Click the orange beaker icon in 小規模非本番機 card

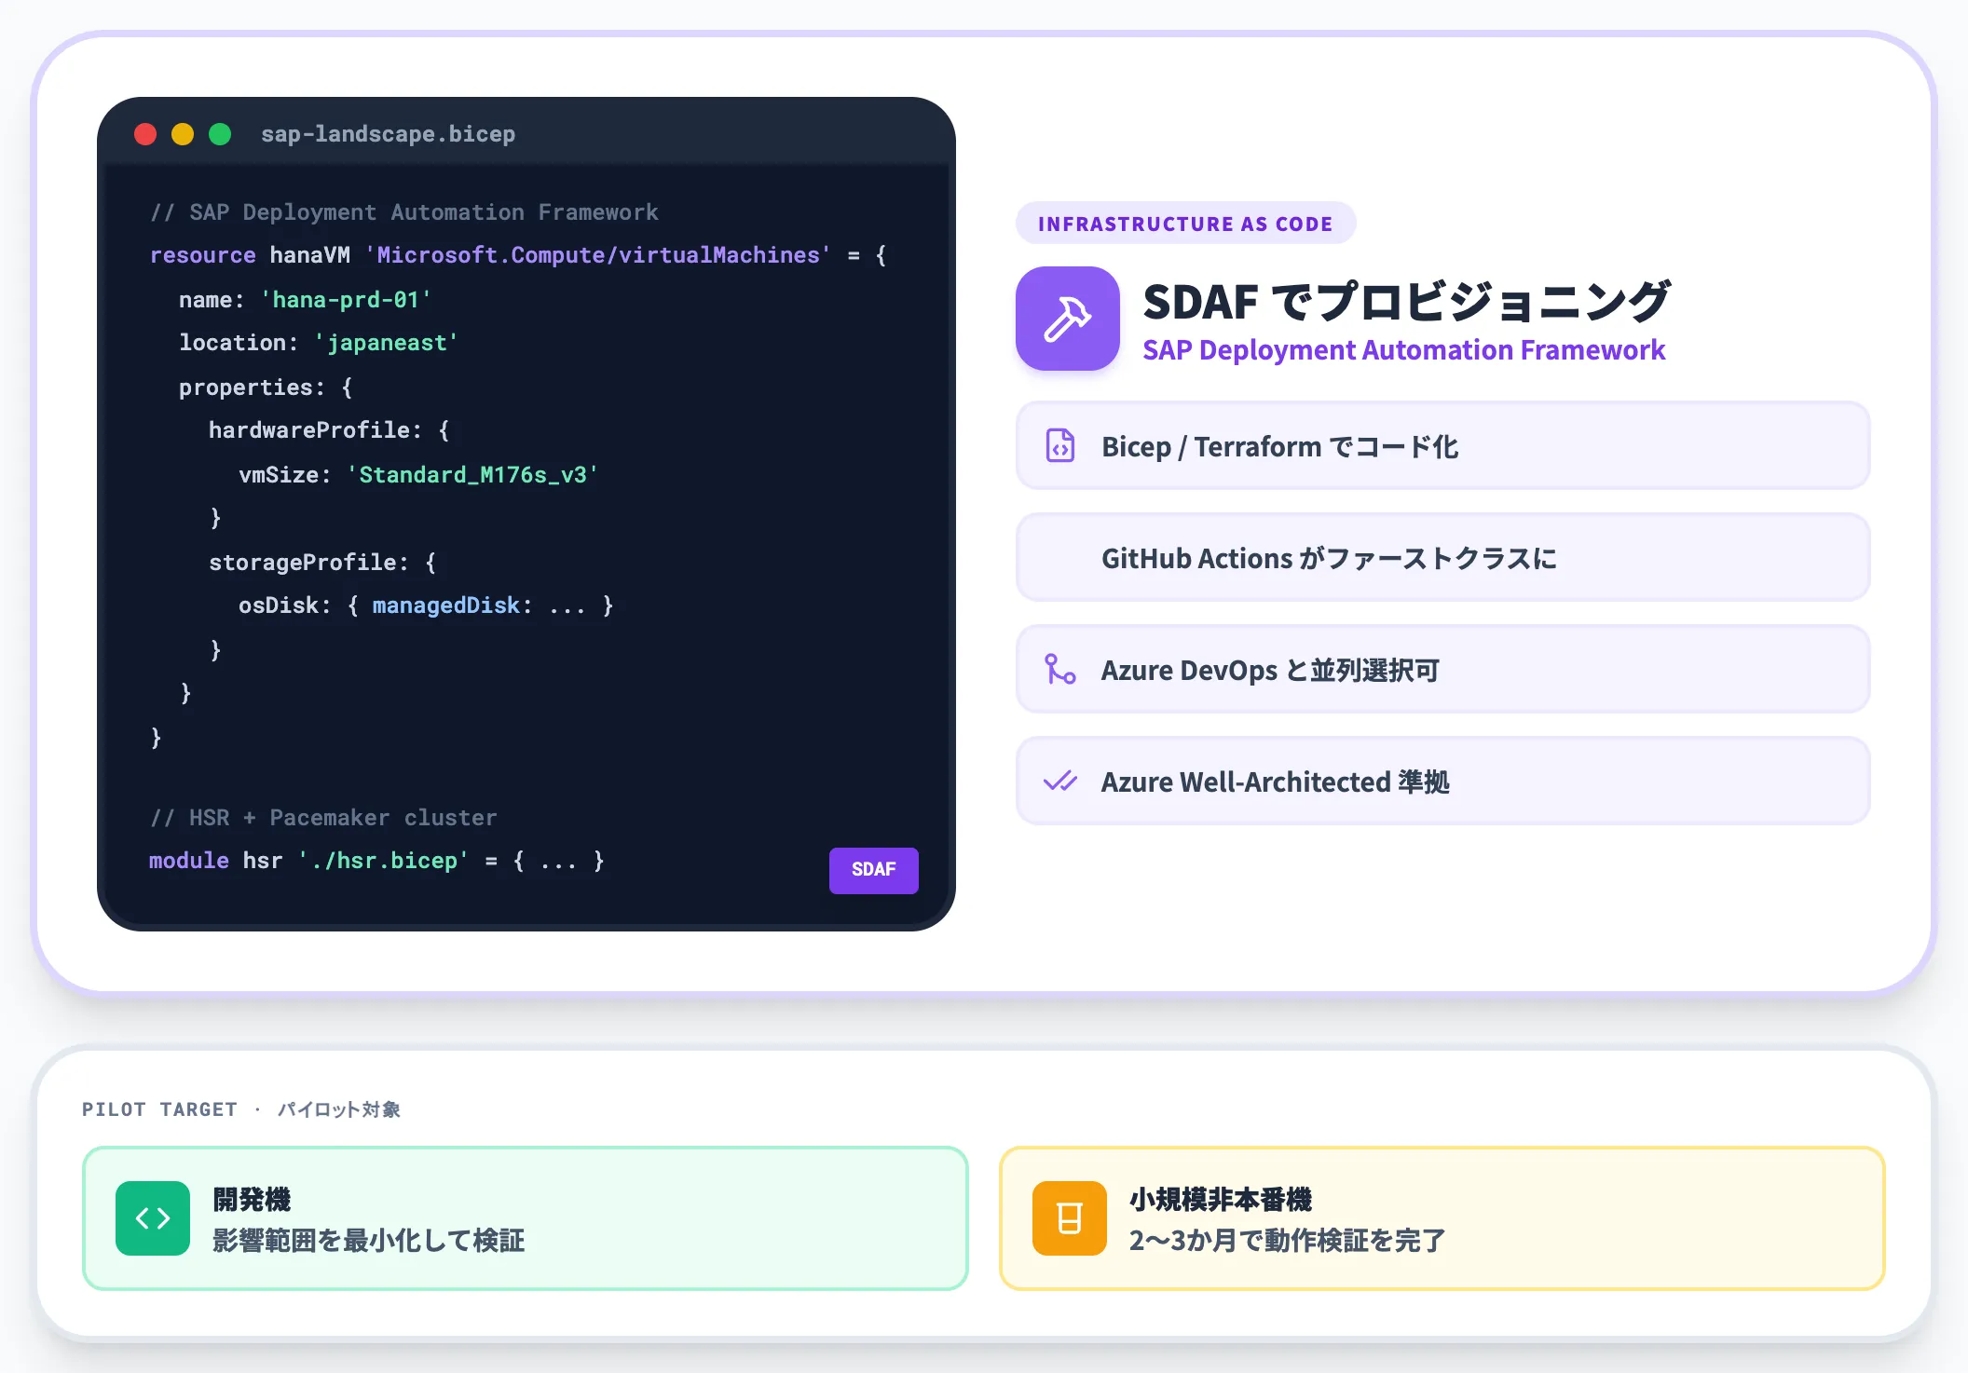tap(1070, 1218)
